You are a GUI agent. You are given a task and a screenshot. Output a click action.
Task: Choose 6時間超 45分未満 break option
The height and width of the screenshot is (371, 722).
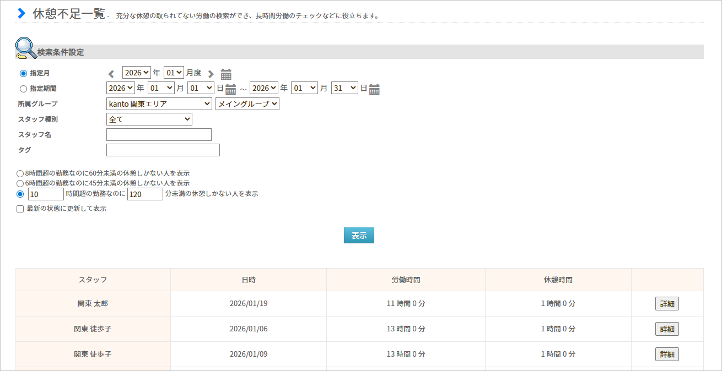(20, 183)
